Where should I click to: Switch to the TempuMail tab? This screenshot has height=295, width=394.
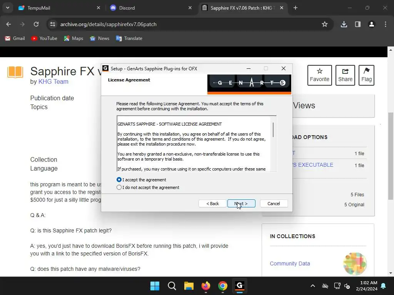tap(59, 8)
